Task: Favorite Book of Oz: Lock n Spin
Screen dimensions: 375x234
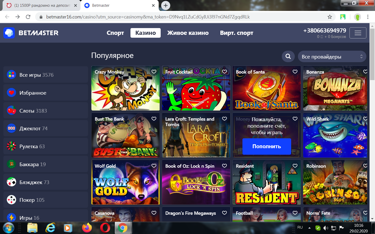Action: [x=224, y=166]
